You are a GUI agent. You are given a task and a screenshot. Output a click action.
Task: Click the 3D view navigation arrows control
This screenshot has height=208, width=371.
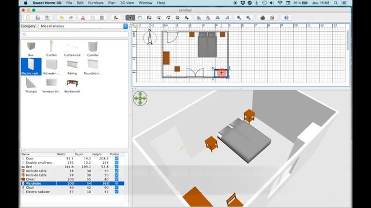(140, 98)
